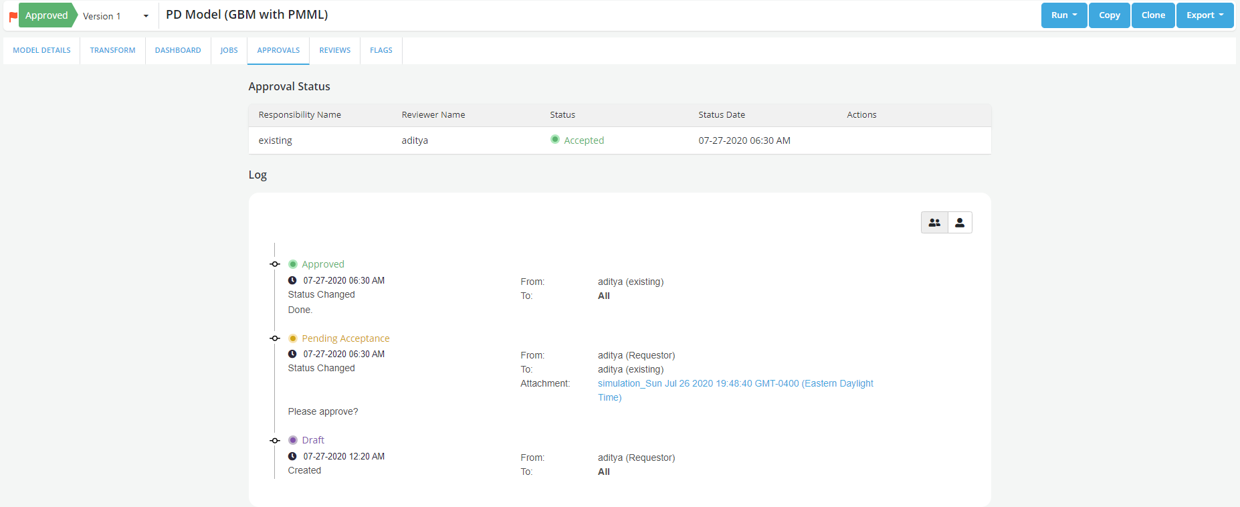Click the yellow Pending Acceptance status dot
The height and width of the screenshot is (507, 1240).
(x=293, y=338)
